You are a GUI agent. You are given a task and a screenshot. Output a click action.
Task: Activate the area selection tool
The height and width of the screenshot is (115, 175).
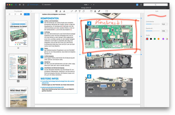107,11
